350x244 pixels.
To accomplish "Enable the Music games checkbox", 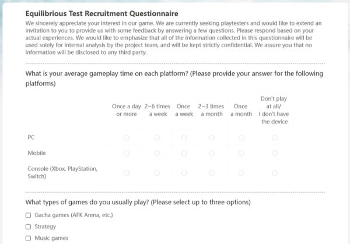I will pos(29,238).
